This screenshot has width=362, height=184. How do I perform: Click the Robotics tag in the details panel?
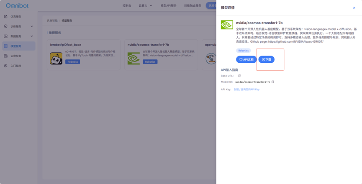click(243, 51)
